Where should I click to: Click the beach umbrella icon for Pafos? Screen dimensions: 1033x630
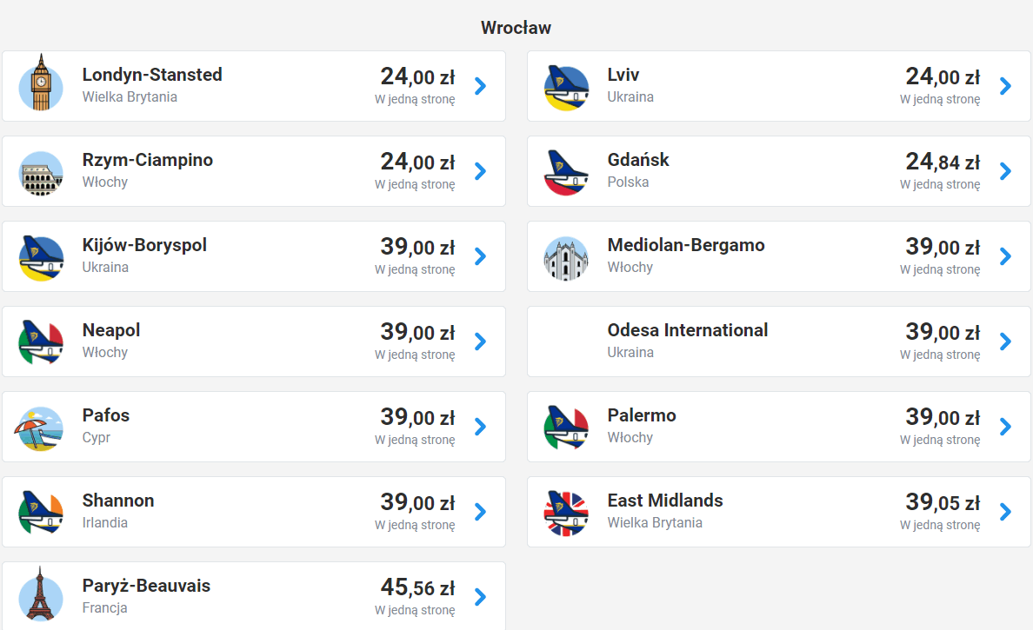pos(41,427)
